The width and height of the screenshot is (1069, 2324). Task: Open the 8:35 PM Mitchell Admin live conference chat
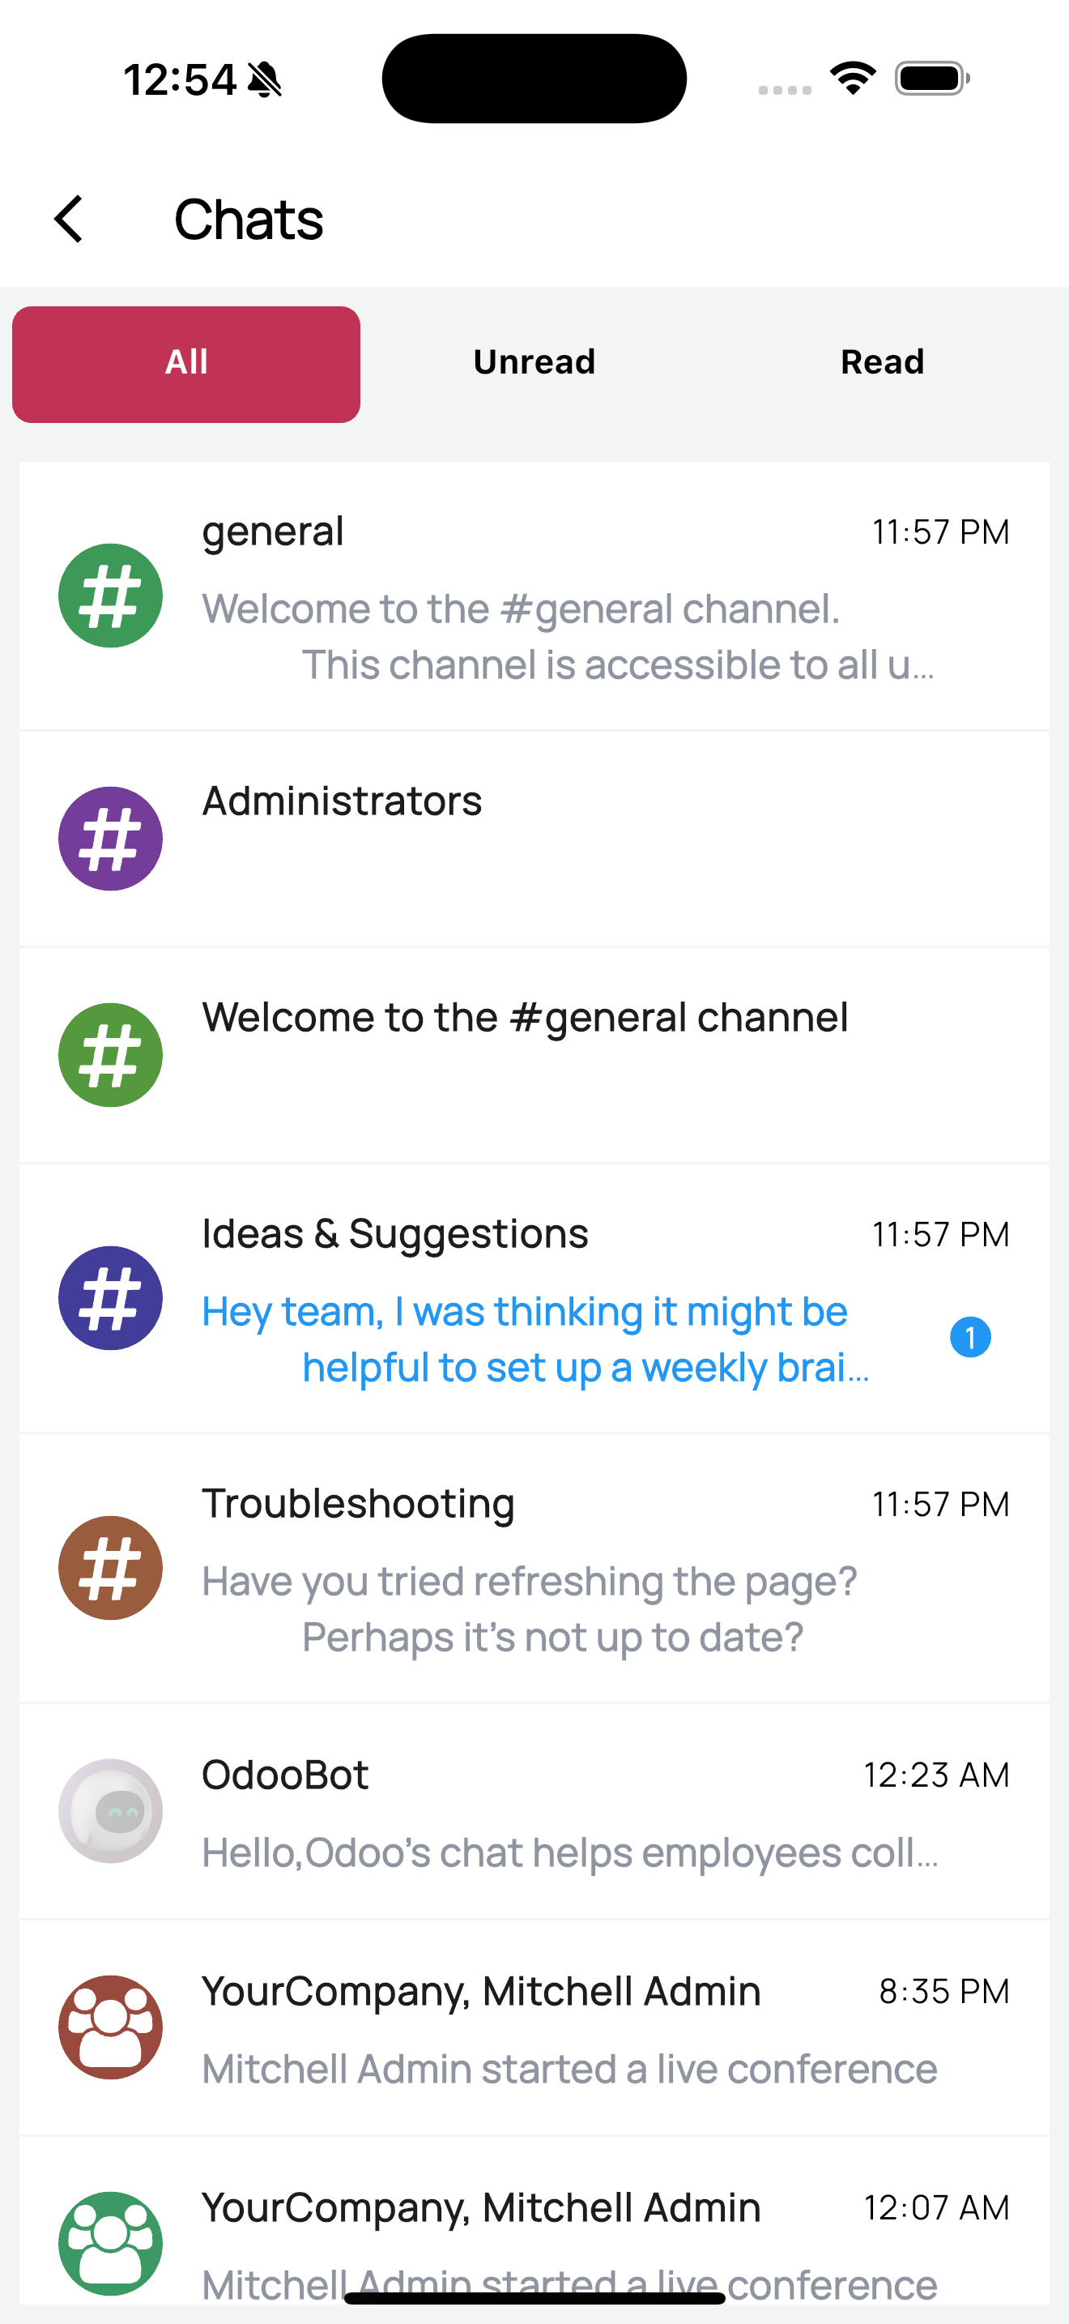coord(569,2068)
